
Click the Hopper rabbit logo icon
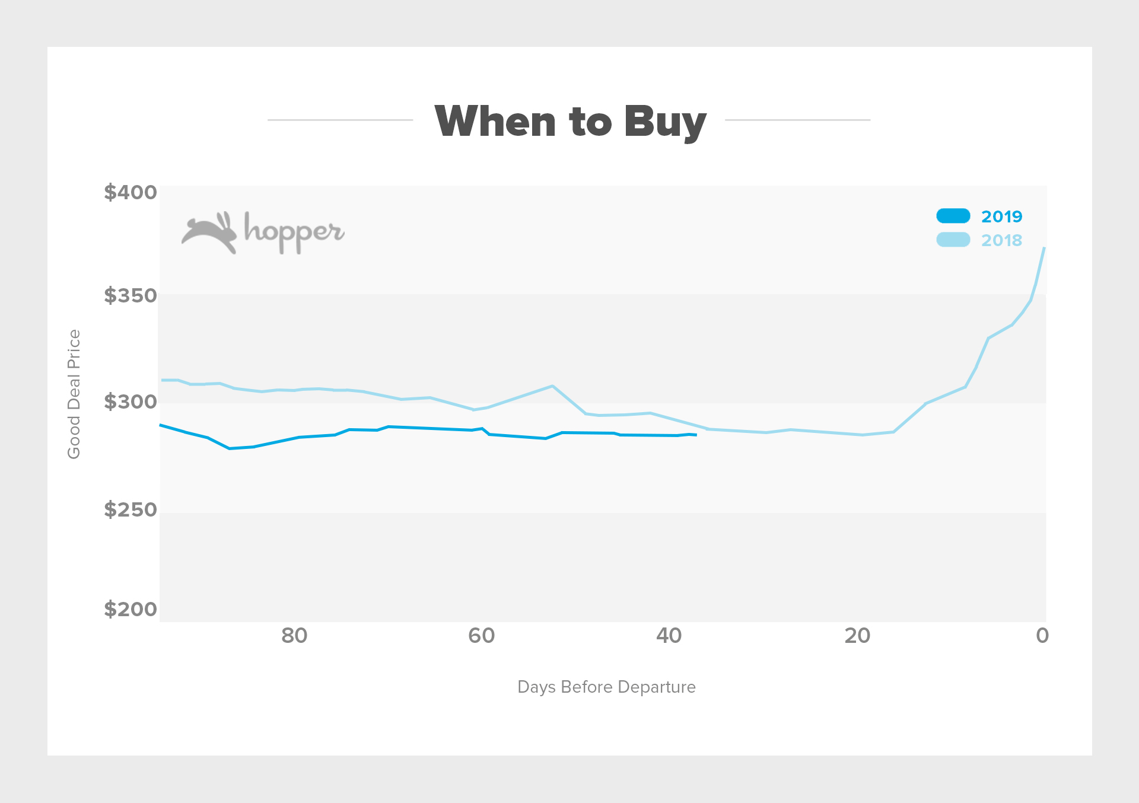(x=209, y=232)
